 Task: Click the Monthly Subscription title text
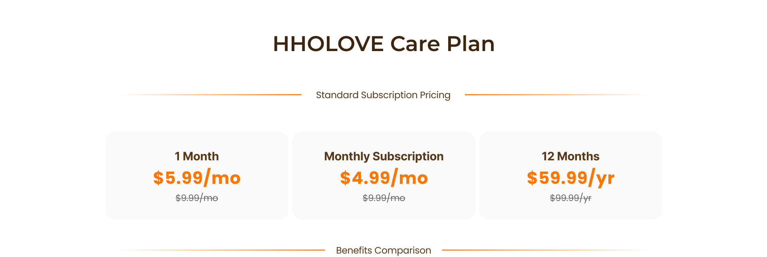[383, 156]
